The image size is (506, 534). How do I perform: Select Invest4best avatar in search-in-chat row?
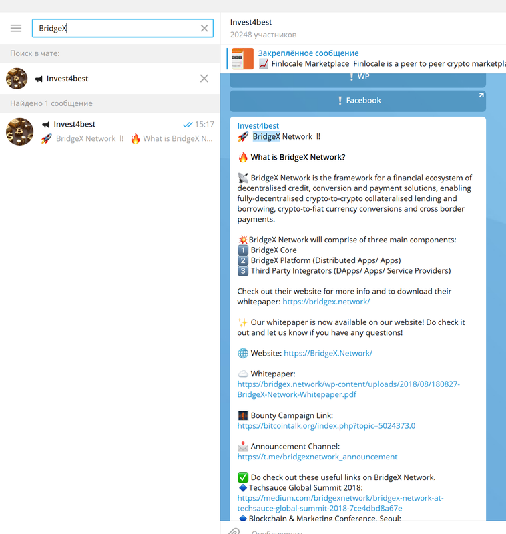coord(17,79)
